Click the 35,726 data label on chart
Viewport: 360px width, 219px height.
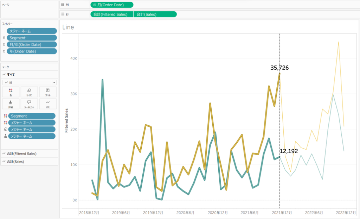point(279,68)
